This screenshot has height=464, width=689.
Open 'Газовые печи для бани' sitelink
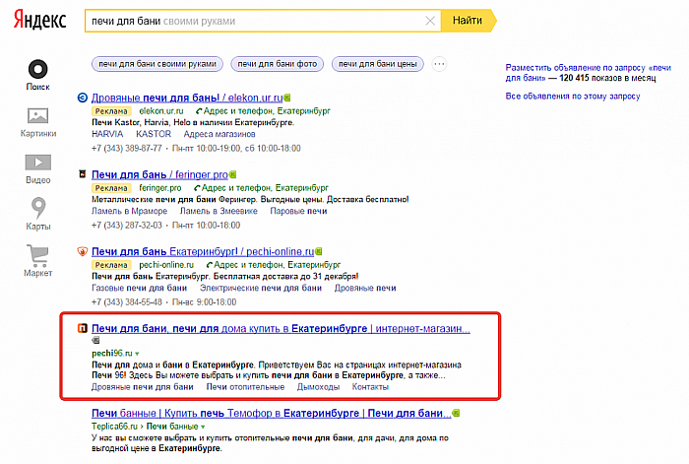tap(140, 288)
